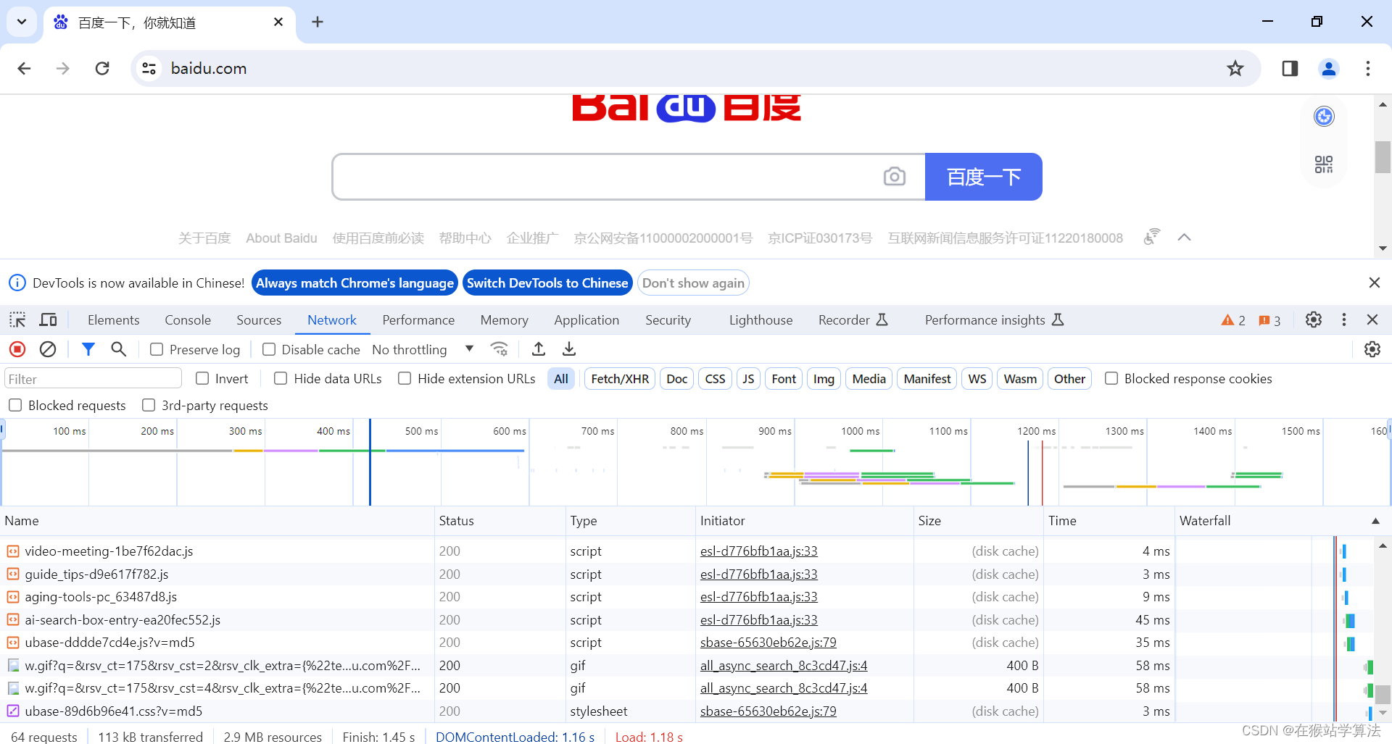Sort by Waterfall column arrow
Image resolution: width=1392 pixels, height=744 pixels.
[x=1375, y=522]
